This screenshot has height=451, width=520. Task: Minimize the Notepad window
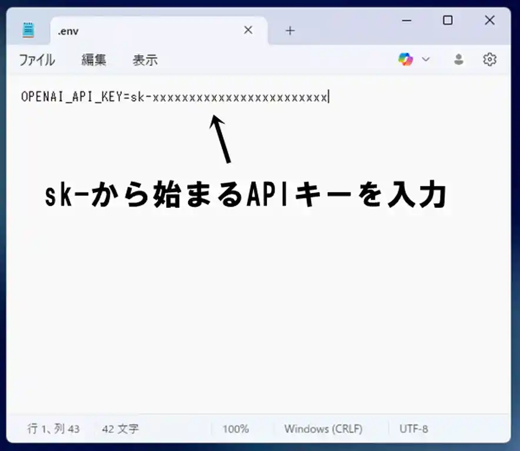click(406, 21)
